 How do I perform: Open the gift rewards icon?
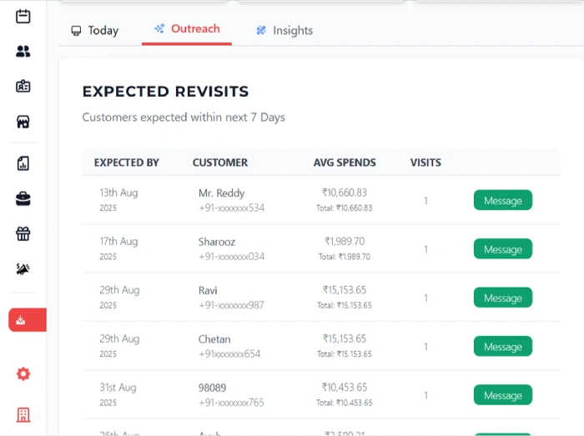click(x=23, y=233)
